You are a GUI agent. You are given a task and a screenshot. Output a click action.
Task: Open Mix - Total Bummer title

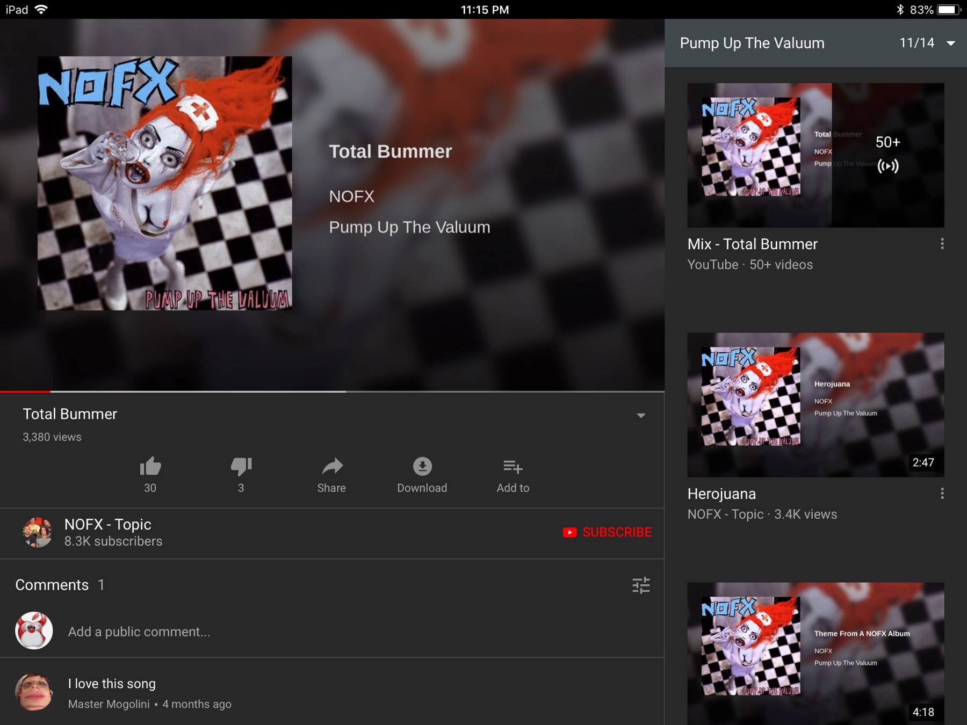pos(753,244)
